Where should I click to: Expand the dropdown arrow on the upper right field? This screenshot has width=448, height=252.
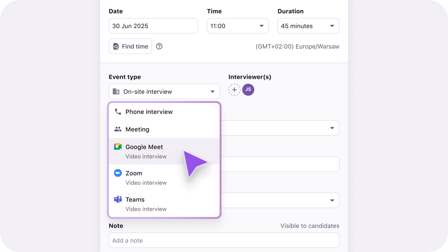tap(332, 128)
